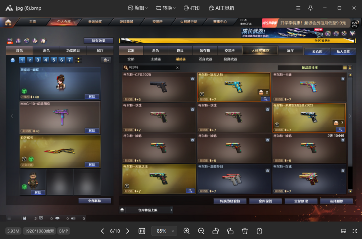Image resolution: width=362 pixels, height=239 pixels.
Task: Open the 持有效果 button
Action: [98, 41]
